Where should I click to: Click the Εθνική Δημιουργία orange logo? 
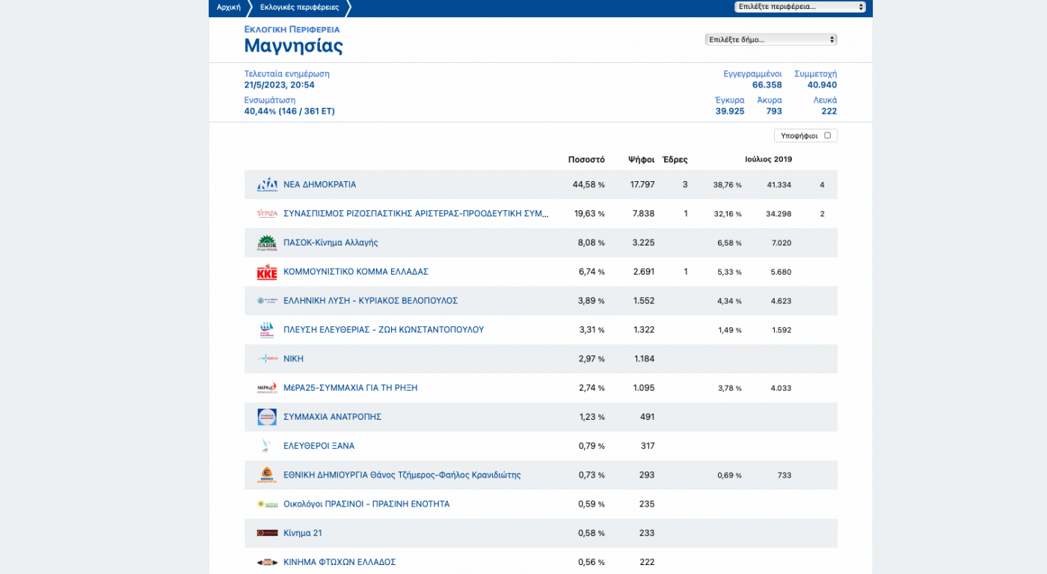point(267,475)
